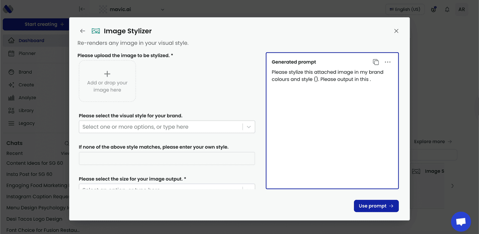
Task: Open the support chat bubble
Action: [461, 222]
